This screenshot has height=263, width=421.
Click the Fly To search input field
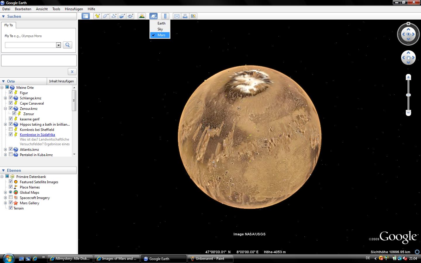[x=31, y=45]
